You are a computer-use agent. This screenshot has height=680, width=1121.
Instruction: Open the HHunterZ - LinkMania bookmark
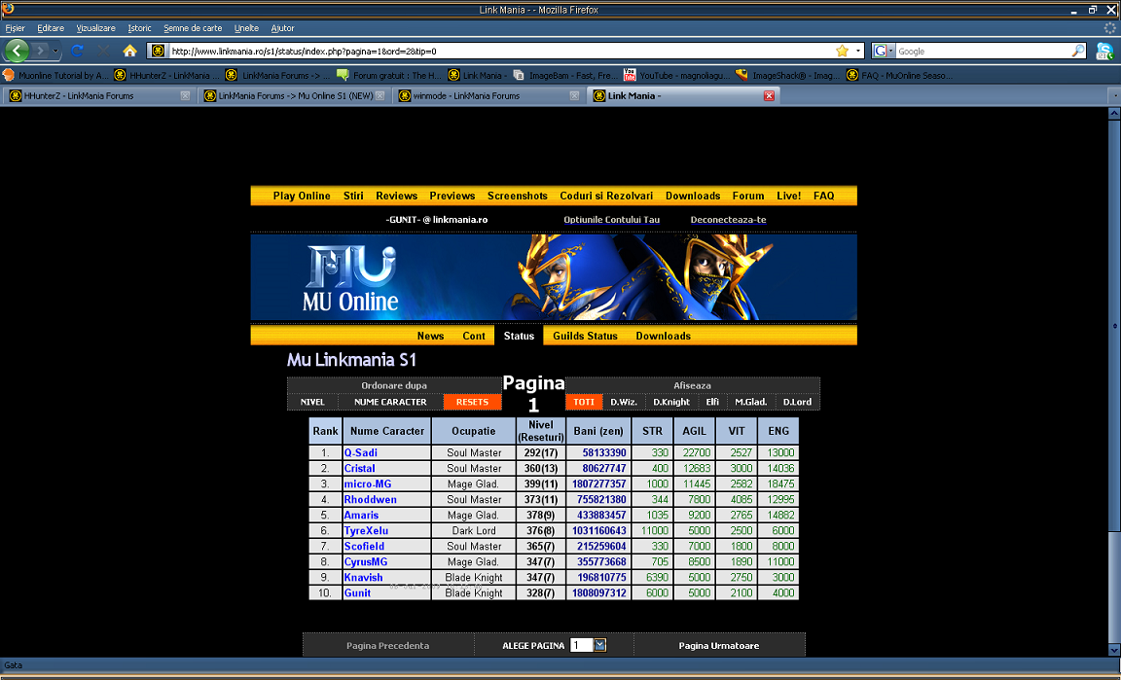pyautogui.click(x=168, y=75)
